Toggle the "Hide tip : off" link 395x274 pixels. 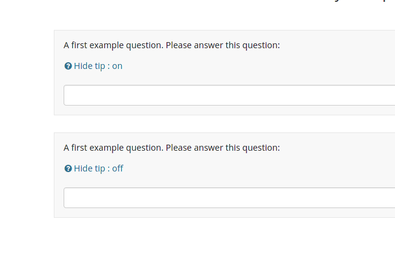coord(98,168)
